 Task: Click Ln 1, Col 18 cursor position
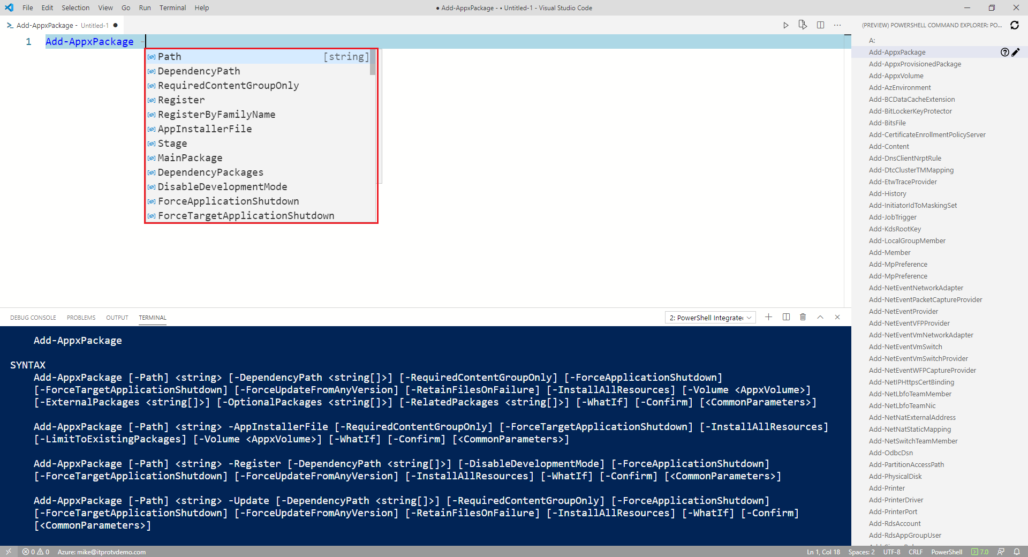(823, 552)
